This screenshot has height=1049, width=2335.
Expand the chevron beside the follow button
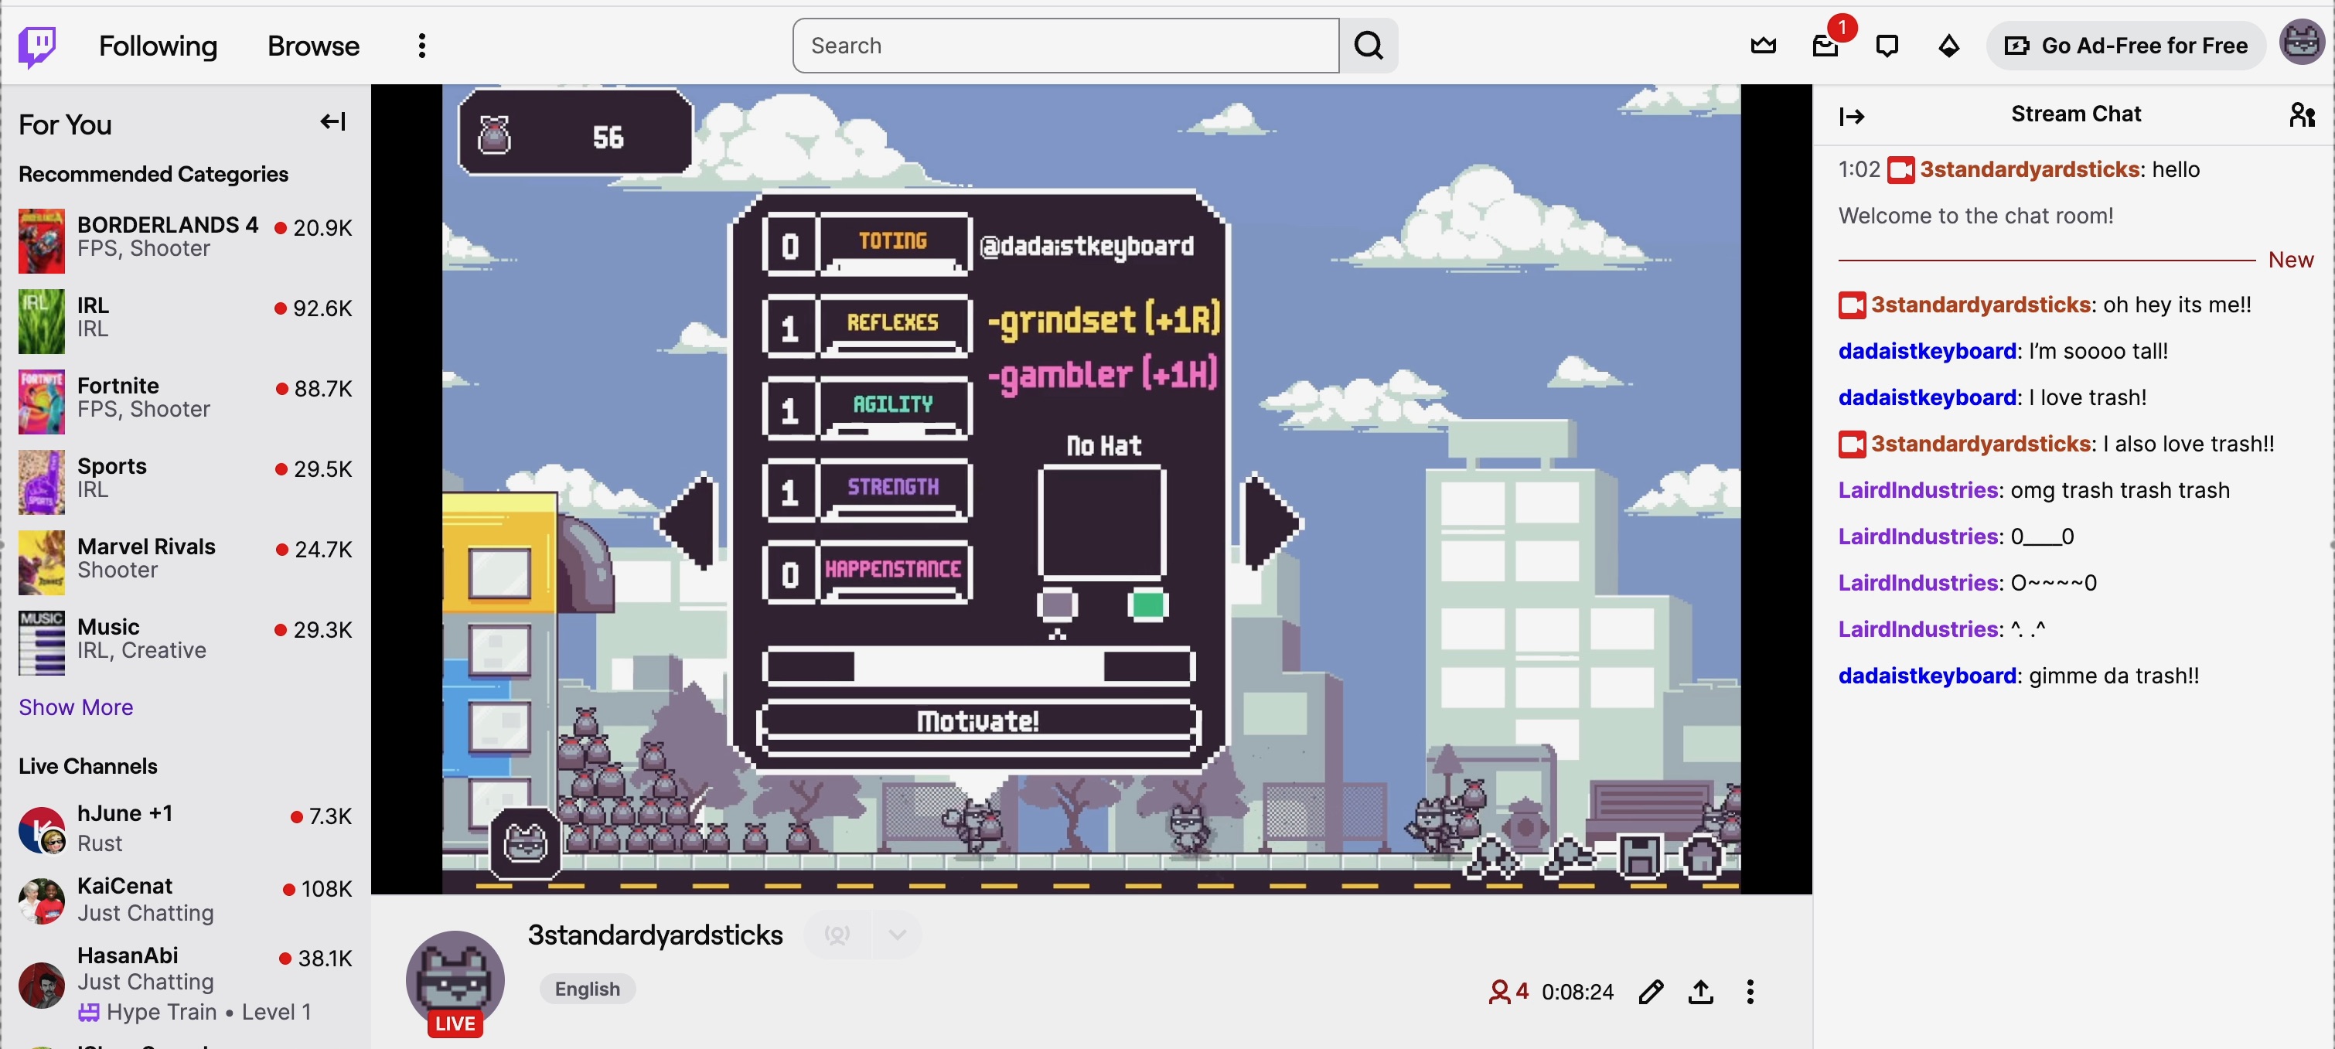point(895,934)
